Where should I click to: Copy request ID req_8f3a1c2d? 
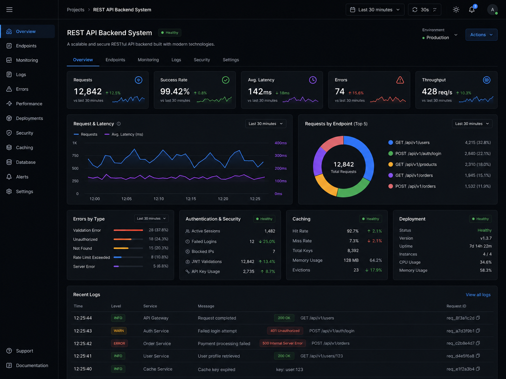(478, 318)
